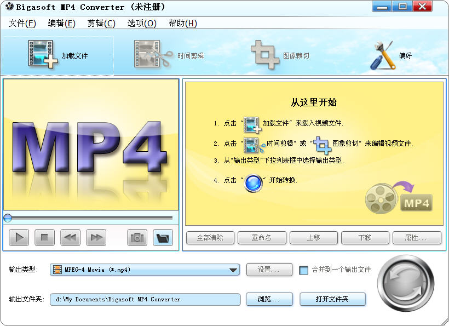Viewport: 449px width, 326px height.
Task: Open the 帮助 (Help) menu
Action: [x=181, y=24]
